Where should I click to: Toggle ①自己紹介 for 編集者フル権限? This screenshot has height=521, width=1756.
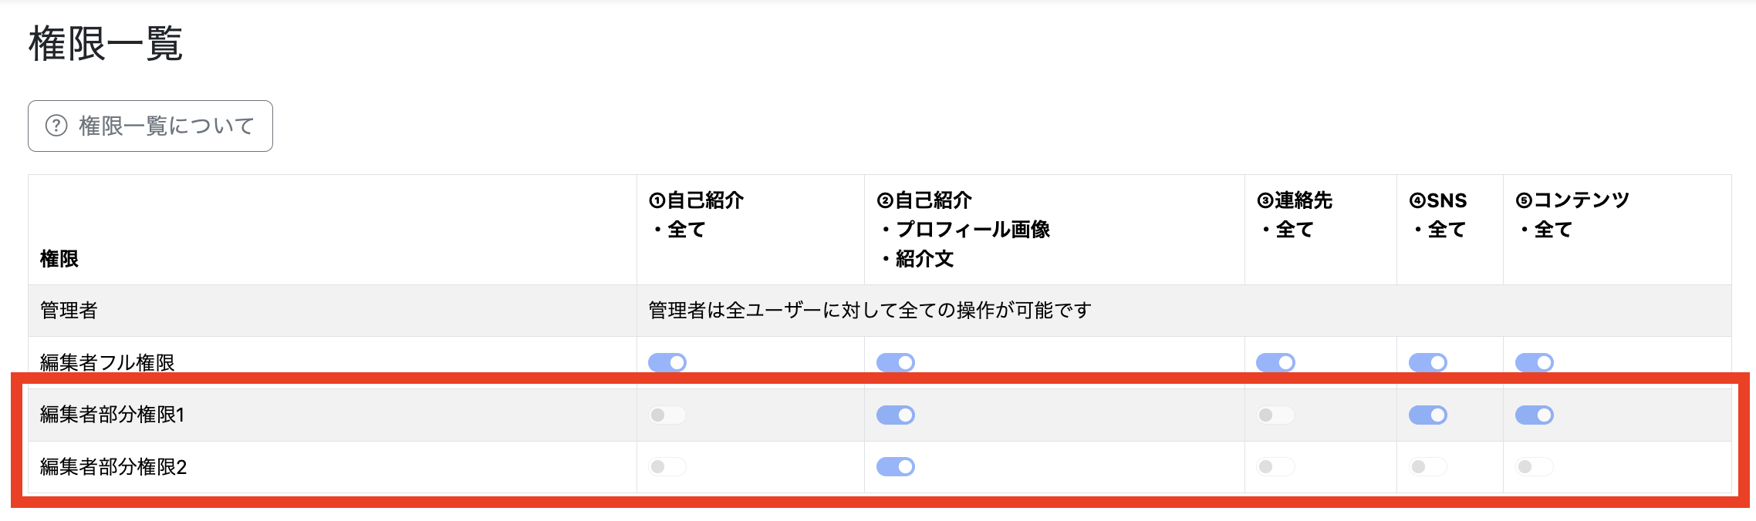[x=667, y=362]
